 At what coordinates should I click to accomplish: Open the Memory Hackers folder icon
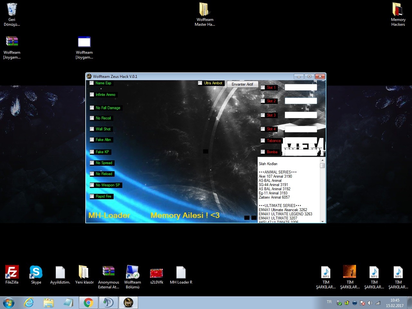click(x=398, y=15)
